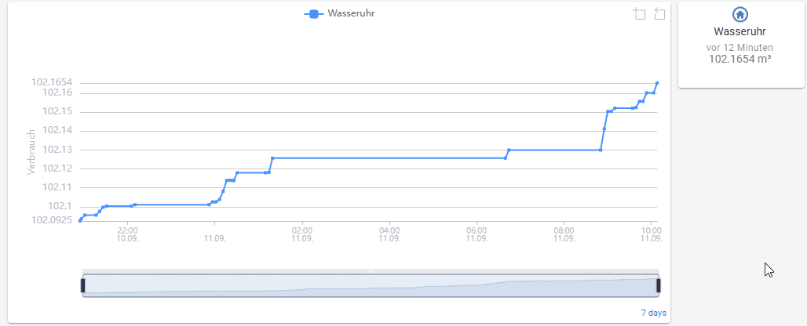
Task: Click the 02:00 11.09. time axis label
Action: 302,235
